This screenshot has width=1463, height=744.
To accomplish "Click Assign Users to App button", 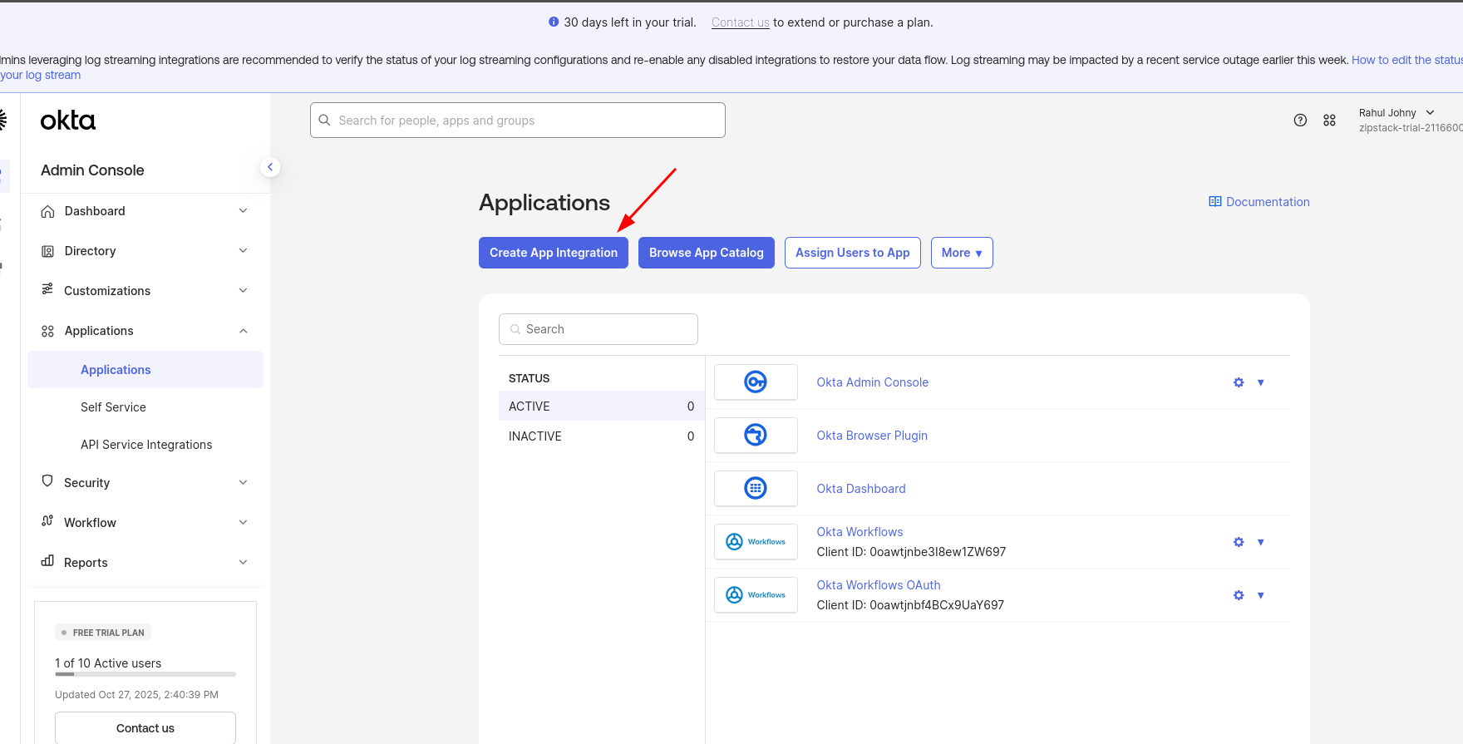I will (x=853, y=253).
